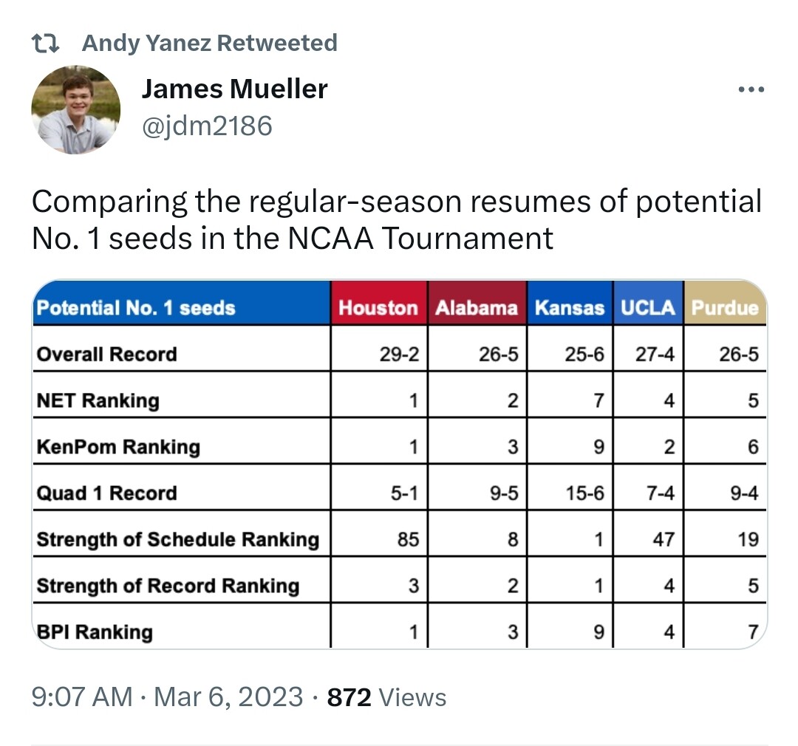This screenshot has height=746, width=798.
Task: Click the Purdue column header
Action: [725, 308]
